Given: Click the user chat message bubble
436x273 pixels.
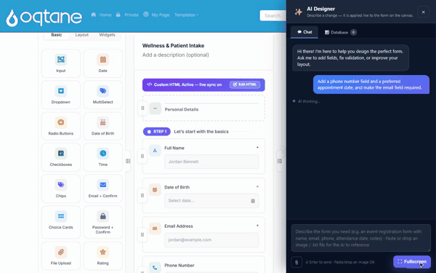Looking at the screenshot, I should click(x=371, y=84).
